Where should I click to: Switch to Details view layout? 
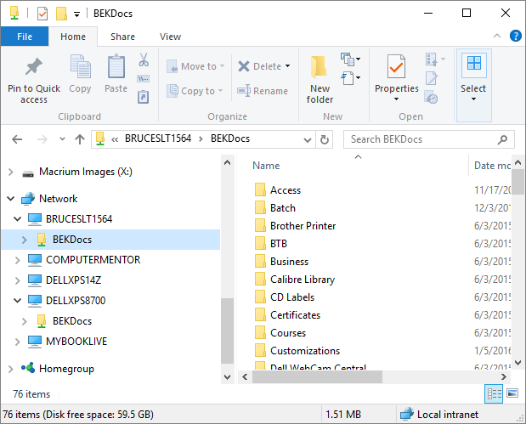click(x=494, y=393)
